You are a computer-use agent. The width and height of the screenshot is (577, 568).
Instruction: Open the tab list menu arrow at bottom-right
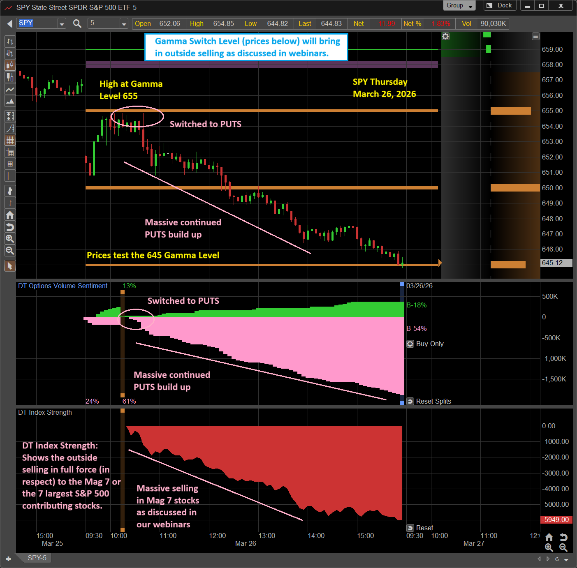pos(566,559)
